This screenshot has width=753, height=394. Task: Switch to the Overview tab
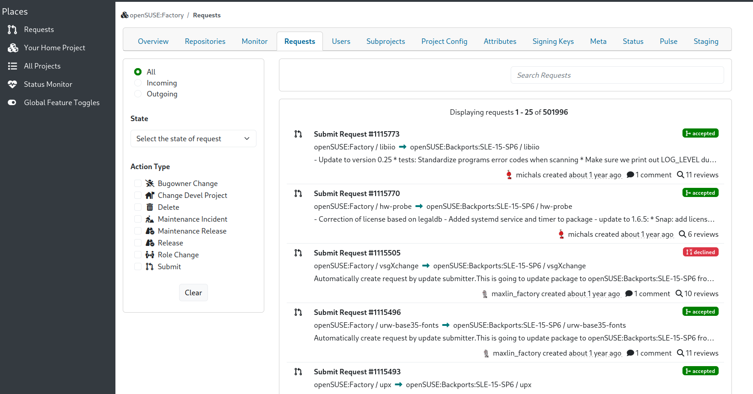[153, 41]
